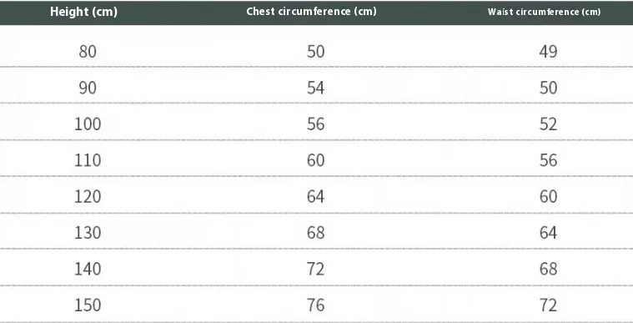Click chest value 60 in 110 row
The width and height of the screenshot is (633, 323).
coord(315,160)
